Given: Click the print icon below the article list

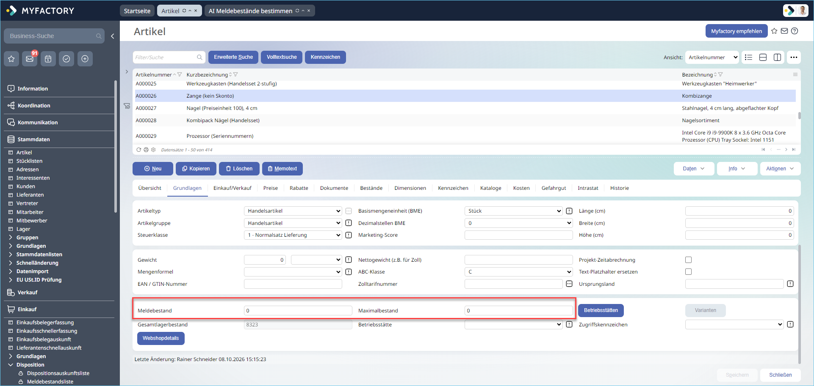Looking at the screenshot, I should pos(146,150).
